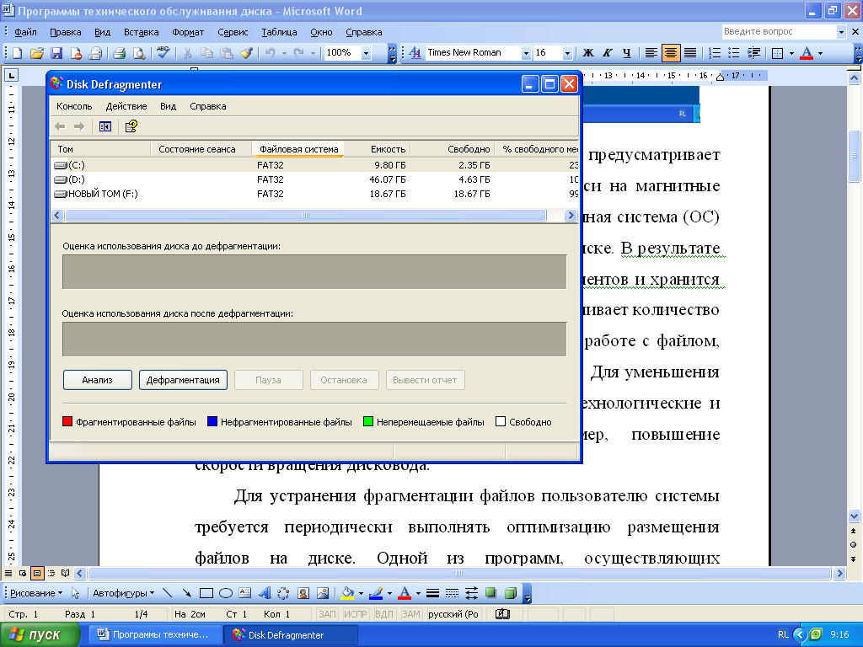Viewport: 863px width, 647px height.
Task: Click the bulleted list icon
Action: [x=734, y=53]
